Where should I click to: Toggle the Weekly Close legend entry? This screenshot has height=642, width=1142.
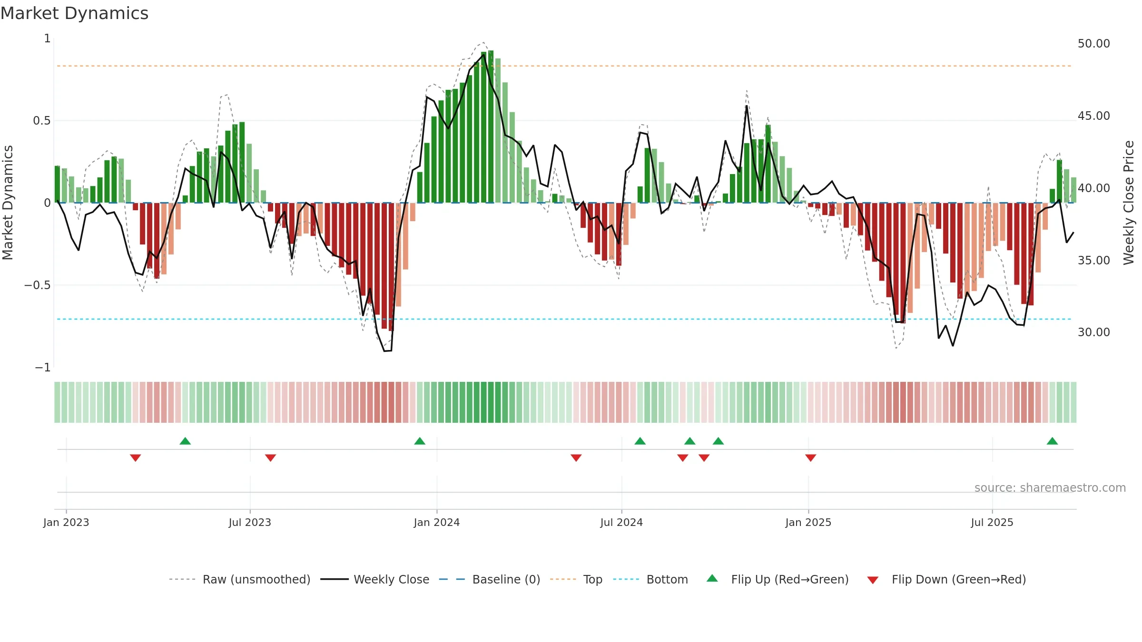[375, 579]
